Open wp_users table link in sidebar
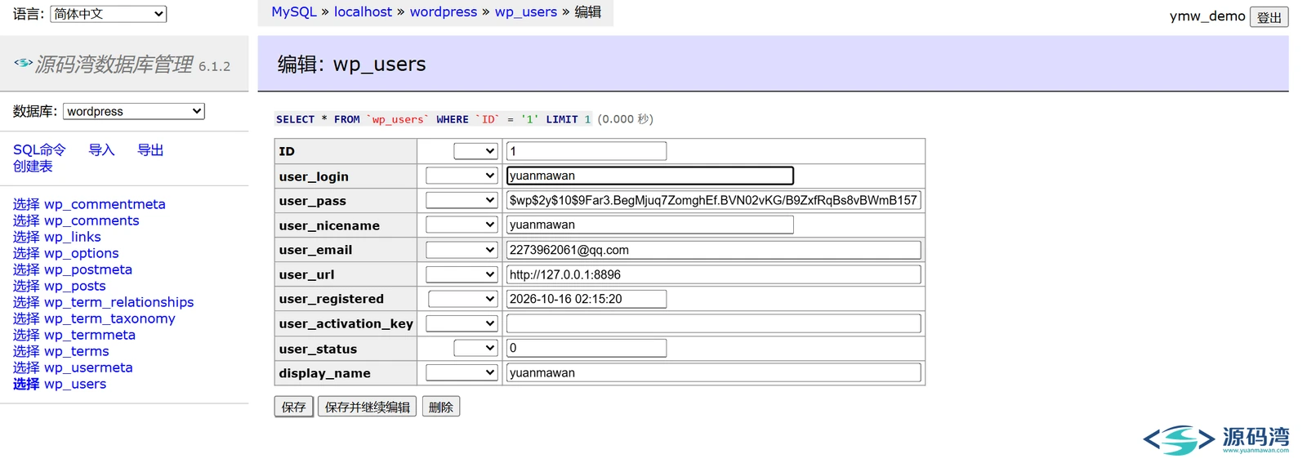The image size is (1307, 472). coord(75,384)
